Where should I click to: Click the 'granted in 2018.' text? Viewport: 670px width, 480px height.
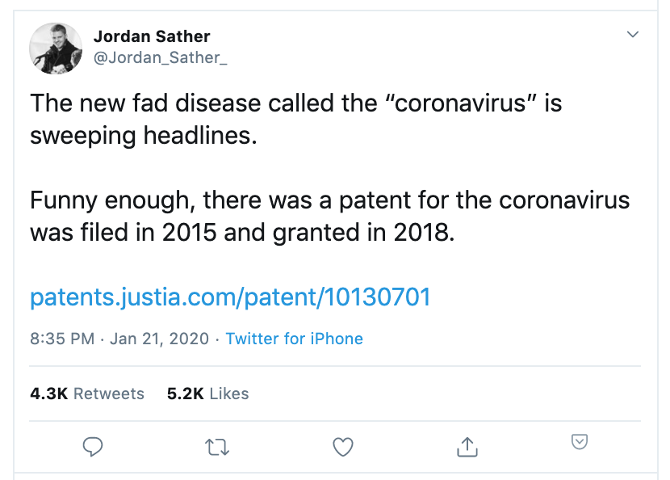click(363, 234)
